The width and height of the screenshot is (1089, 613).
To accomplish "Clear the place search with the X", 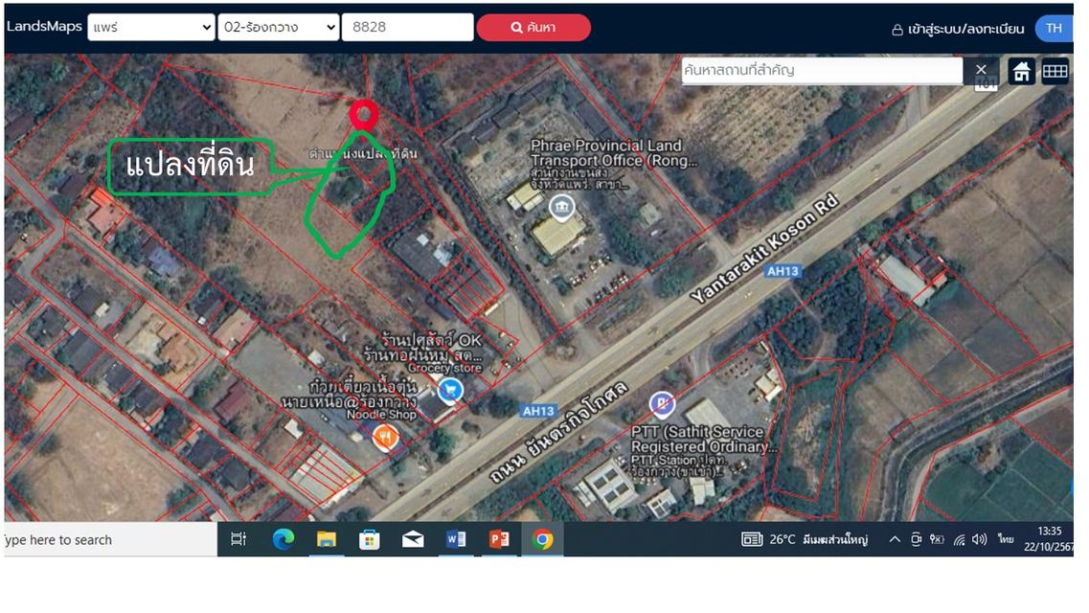I will (981, 69).
